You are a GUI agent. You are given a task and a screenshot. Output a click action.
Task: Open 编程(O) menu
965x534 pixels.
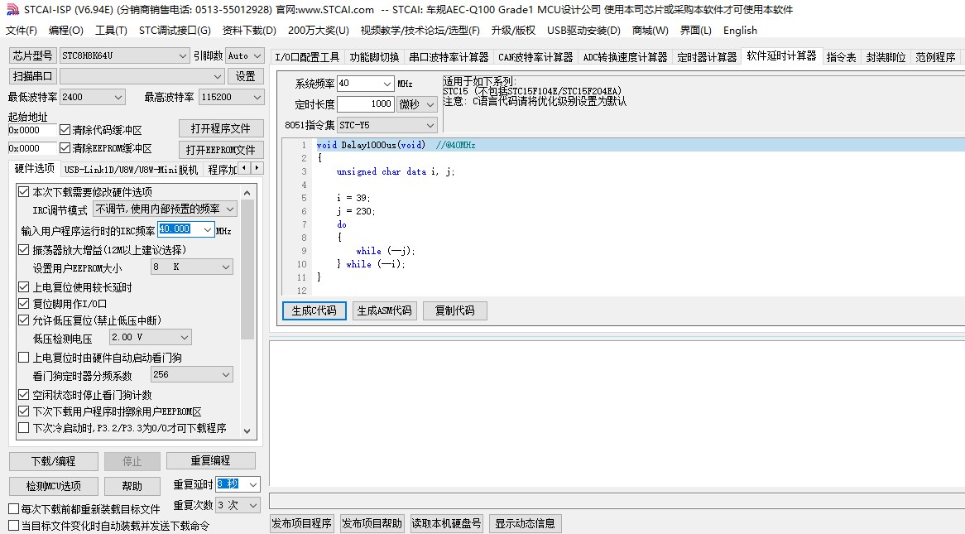(x=66, y=30)
